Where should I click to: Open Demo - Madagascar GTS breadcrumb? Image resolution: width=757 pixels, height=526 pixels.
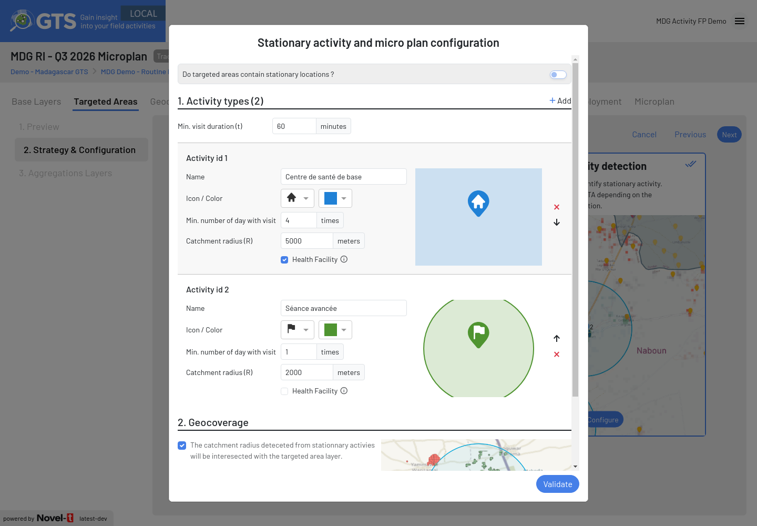tap(49, 72)
